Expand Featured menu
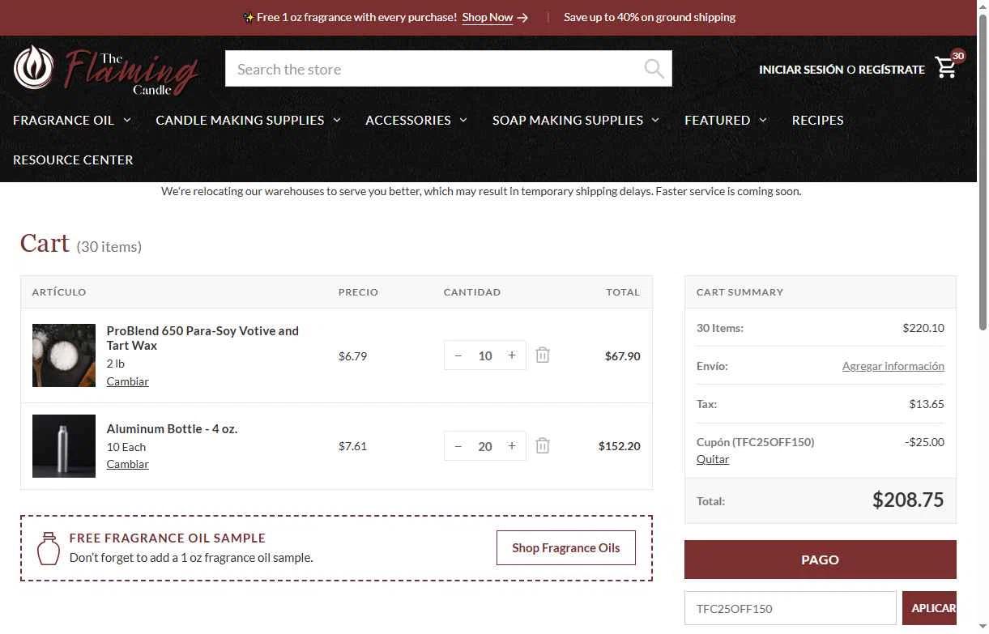 [x=726, y=120]
